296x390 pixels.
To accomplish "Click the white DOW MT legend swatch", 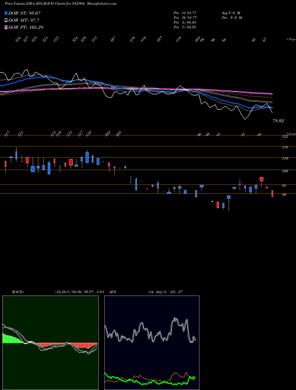I will click(x=6, y=21).
